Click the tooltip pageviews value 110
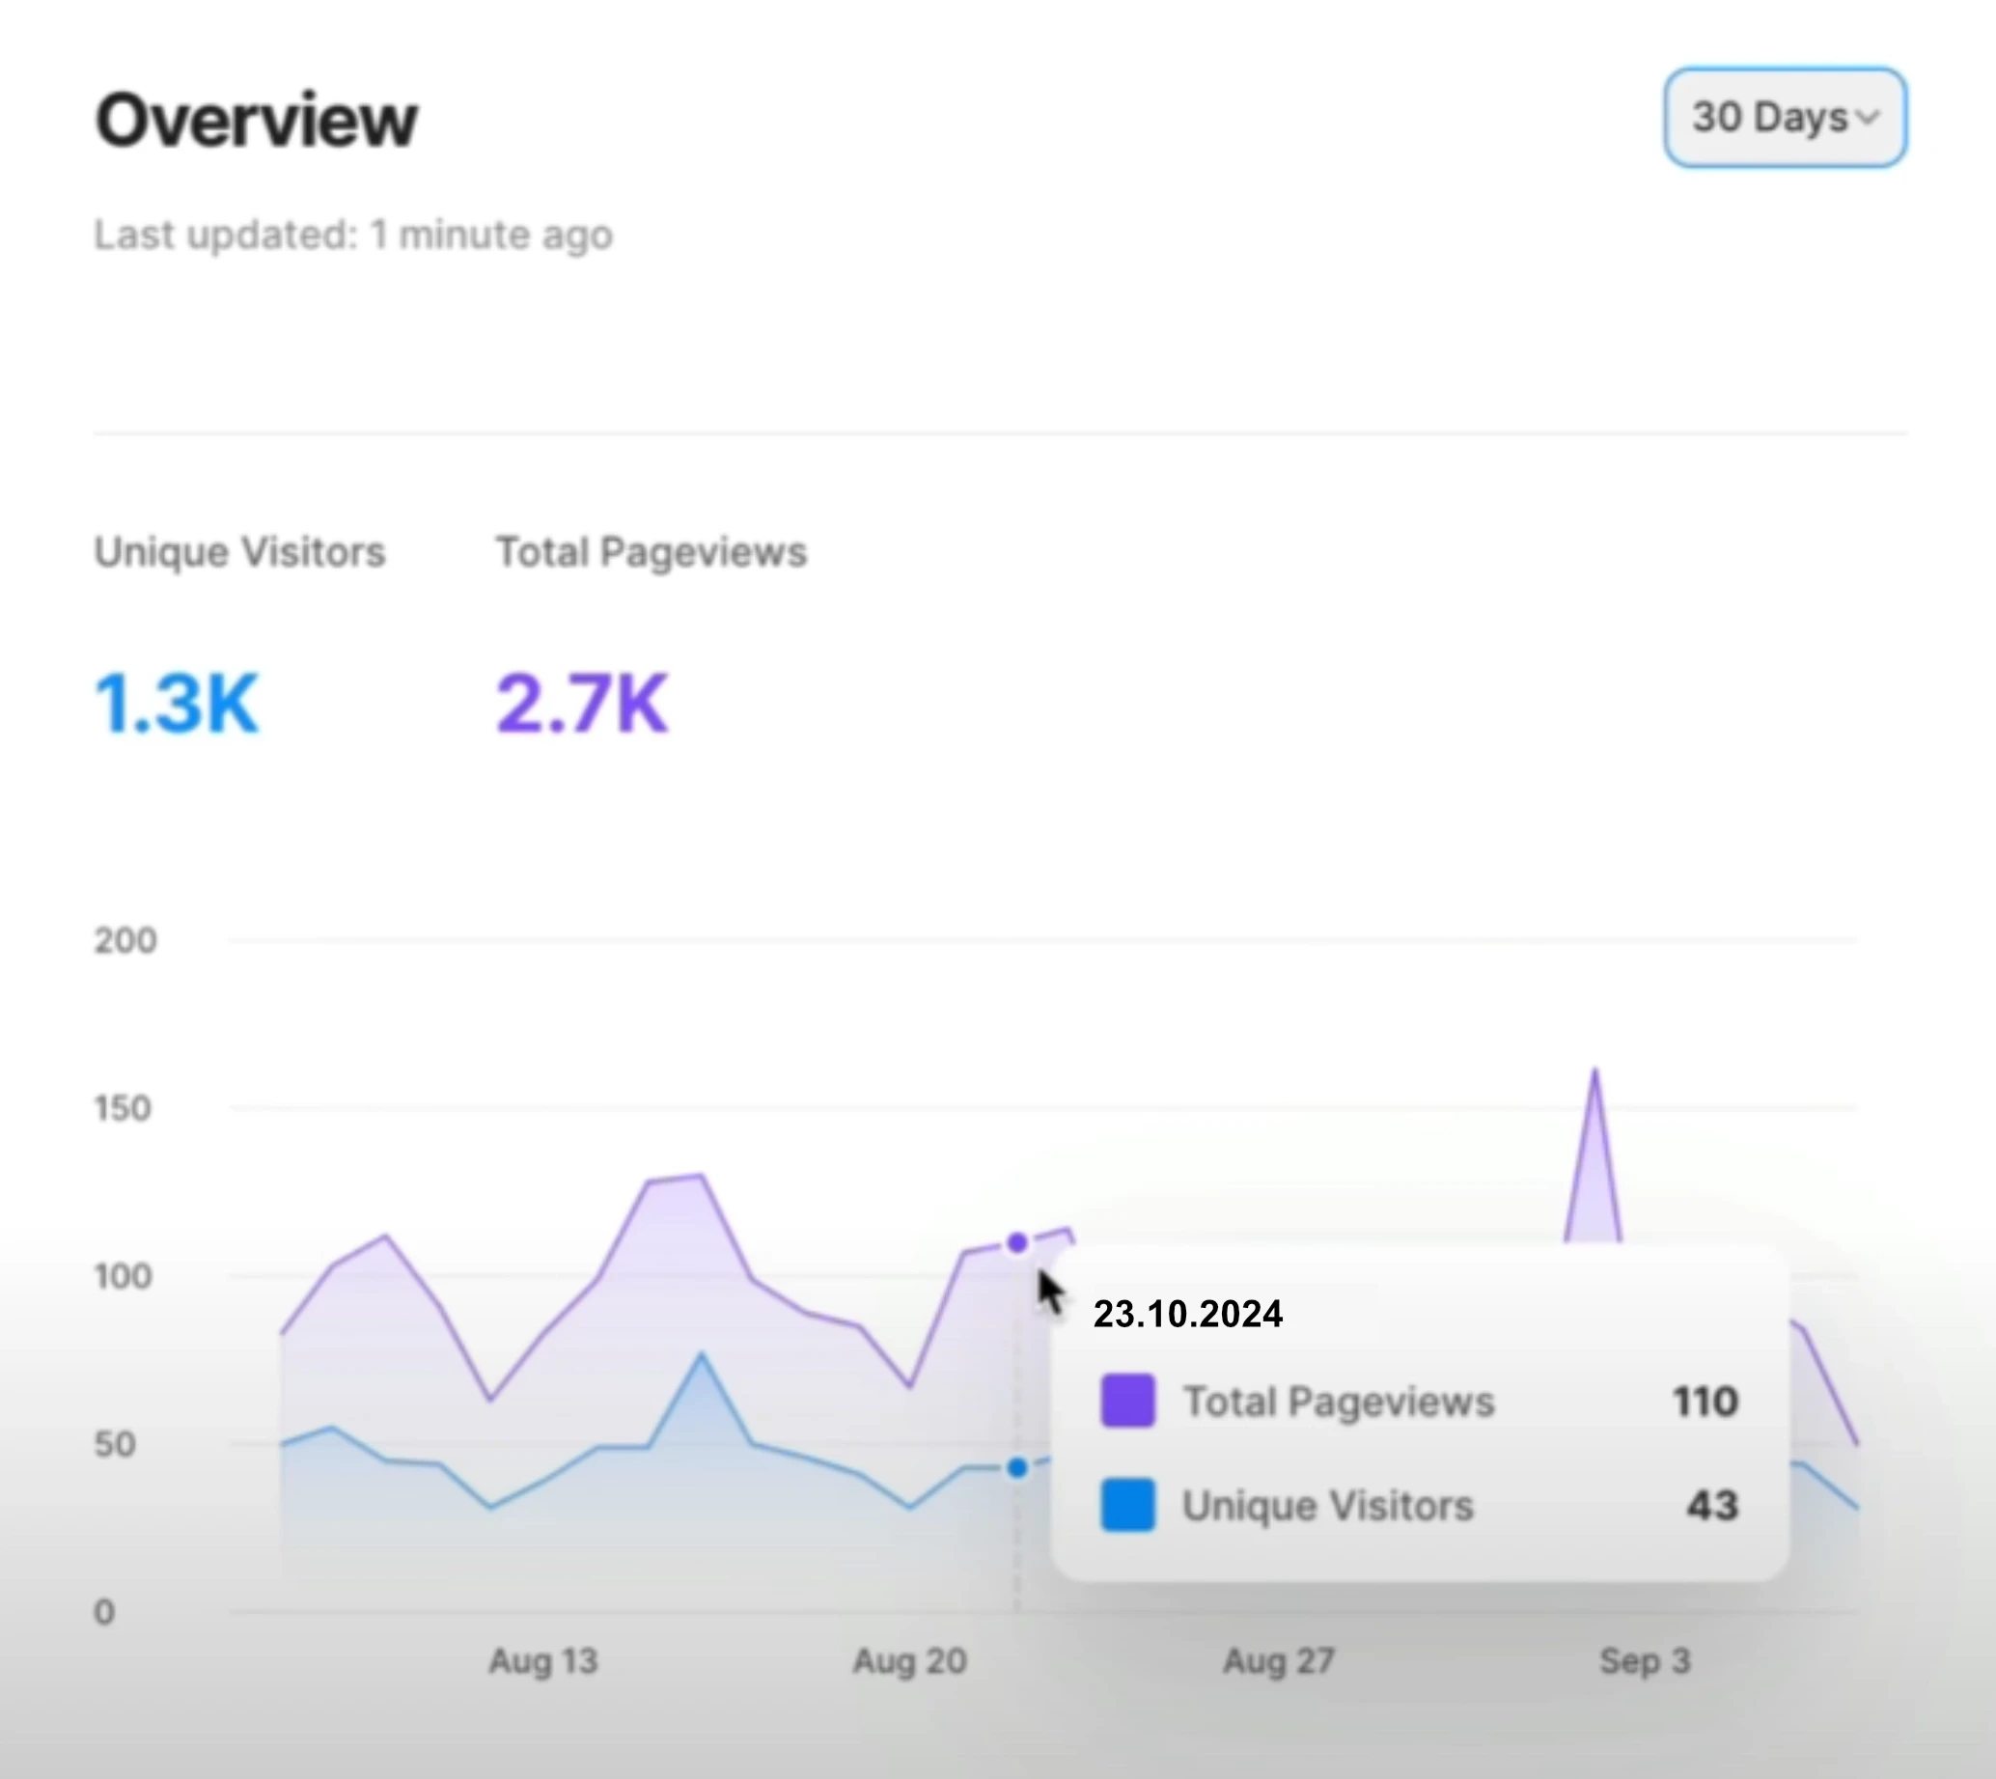 click(1705, 1402)
